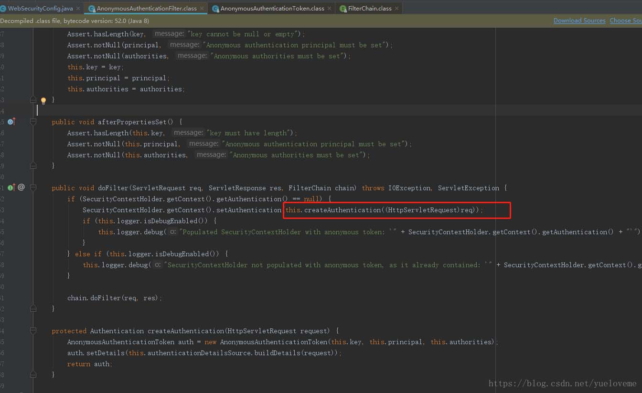Collapse the afterPropertiesSet method fold marker

33,121
